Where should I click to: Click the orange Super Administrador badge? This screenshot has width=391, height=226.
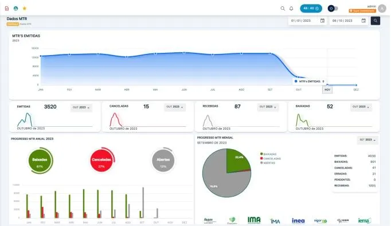(362, 11)
